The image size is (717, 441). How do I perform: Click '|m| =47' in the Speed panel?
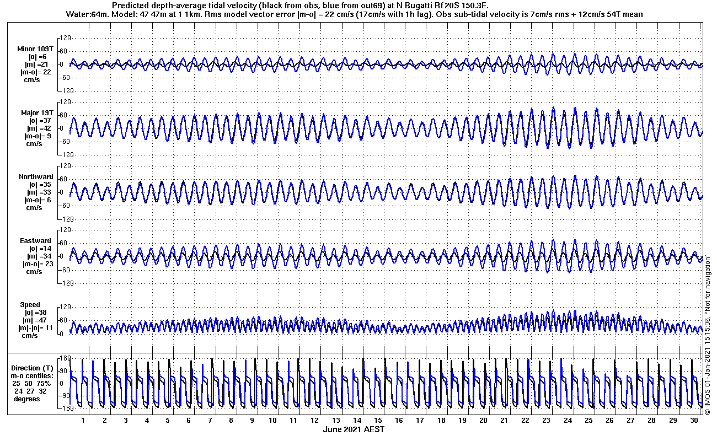(35, 320)
